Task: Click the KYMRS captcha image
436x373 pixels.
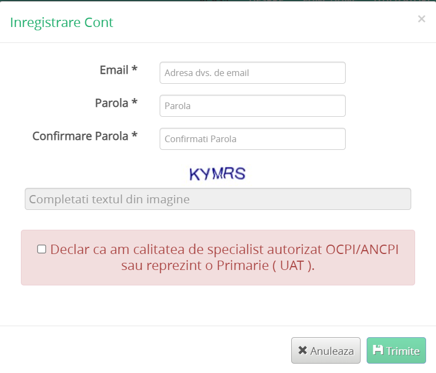Action: coord(217,174)
